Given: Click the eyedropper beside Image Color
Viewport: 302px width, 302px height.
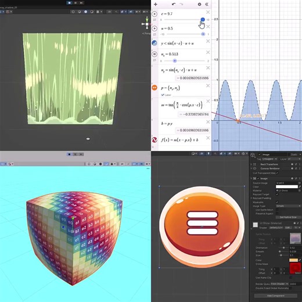Looking at the screenshot, I should click(x=300, y=186).
